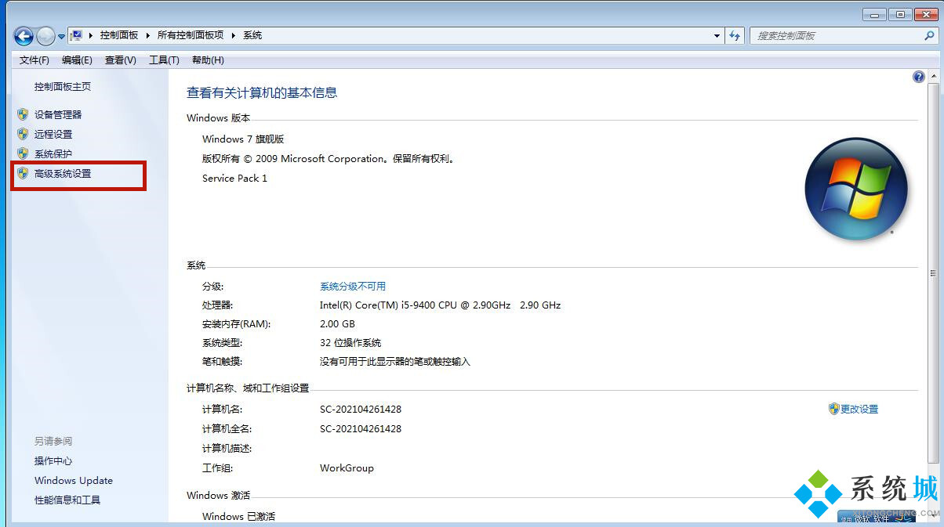
Task: Click the WorkGroup value
Action: click(x=347, y=467)
